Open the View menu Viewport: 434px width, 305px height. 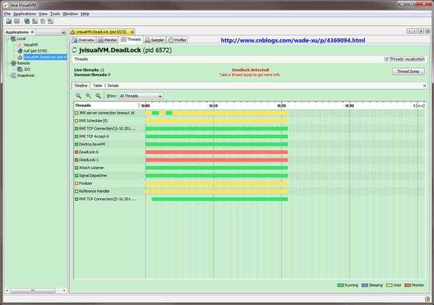tap(43, 14)
